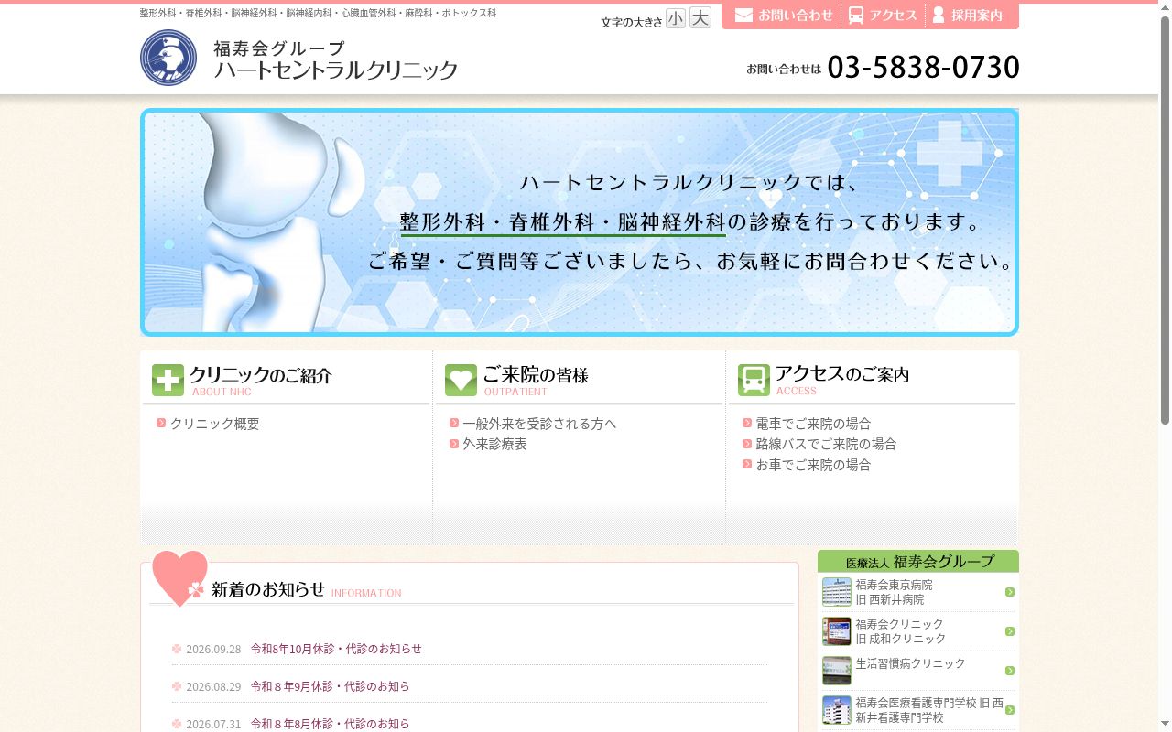Click the green heart outpatient icon

pyautogui.click(x=461, y=380)
